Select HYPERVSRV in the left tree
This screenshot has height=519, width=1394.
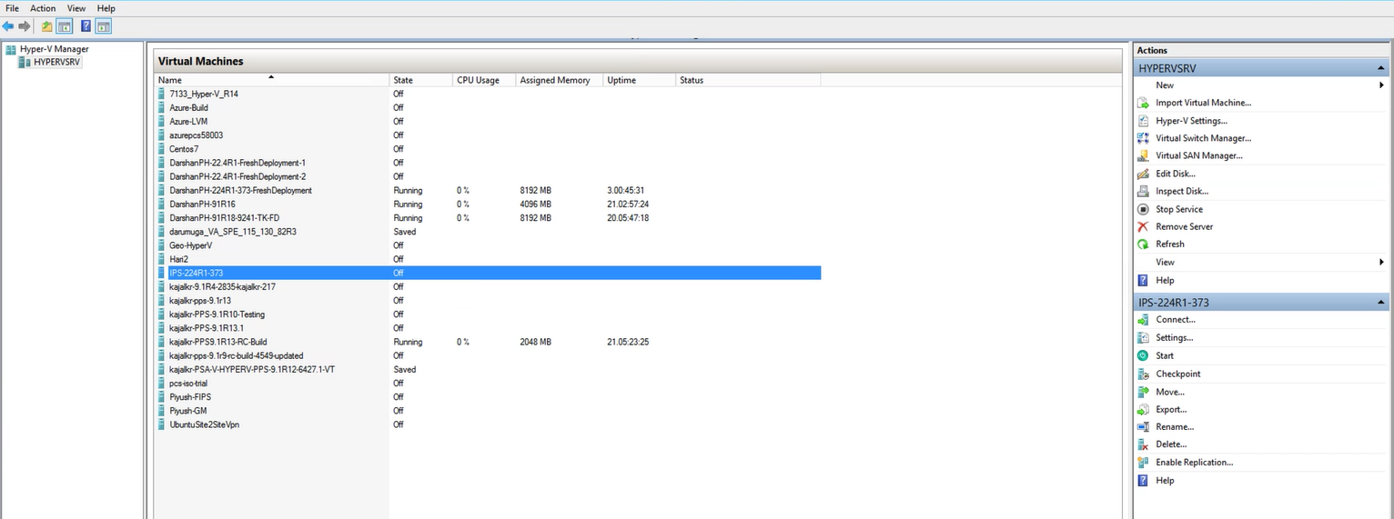[x=56, y=62]
